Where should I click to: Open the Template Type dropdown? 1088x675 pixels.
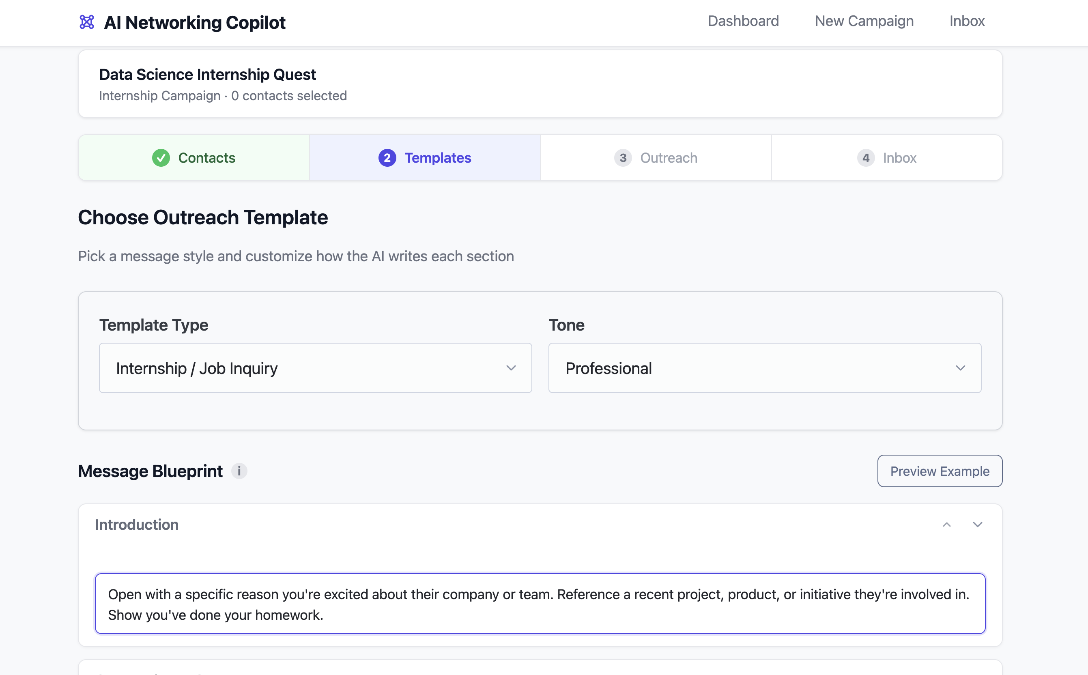pyautogui.click(x=315, y=368)
